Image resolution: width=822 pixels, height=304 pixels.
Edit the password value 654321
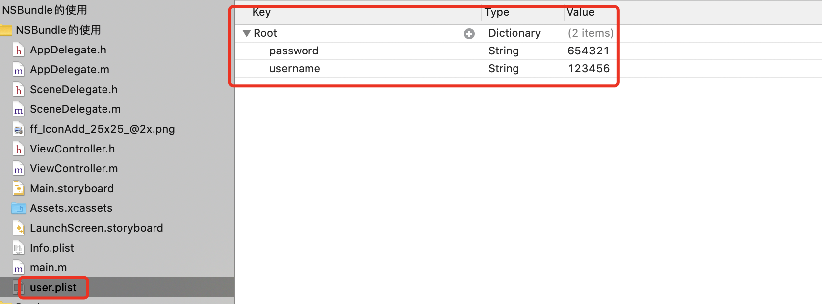tap(588, 51)
